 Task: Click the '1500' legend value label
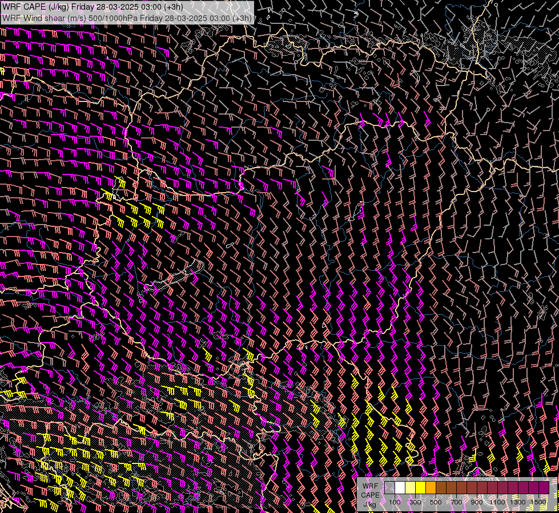tap(538, 502)
